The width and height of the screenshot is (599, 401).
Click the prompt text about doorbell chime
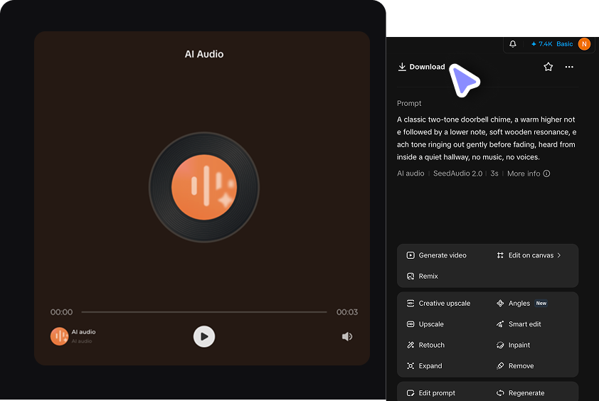pos(487,138)
